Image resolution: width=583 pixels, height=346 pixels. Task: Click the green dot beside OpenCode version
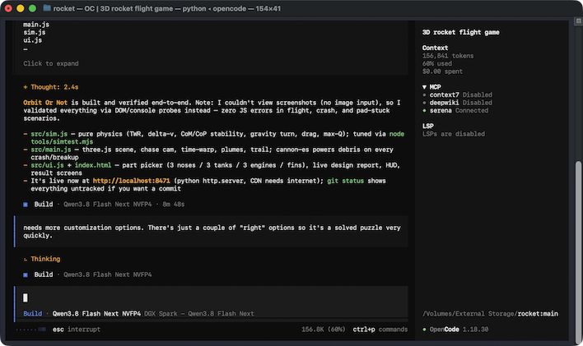click(x=424, y=330)
